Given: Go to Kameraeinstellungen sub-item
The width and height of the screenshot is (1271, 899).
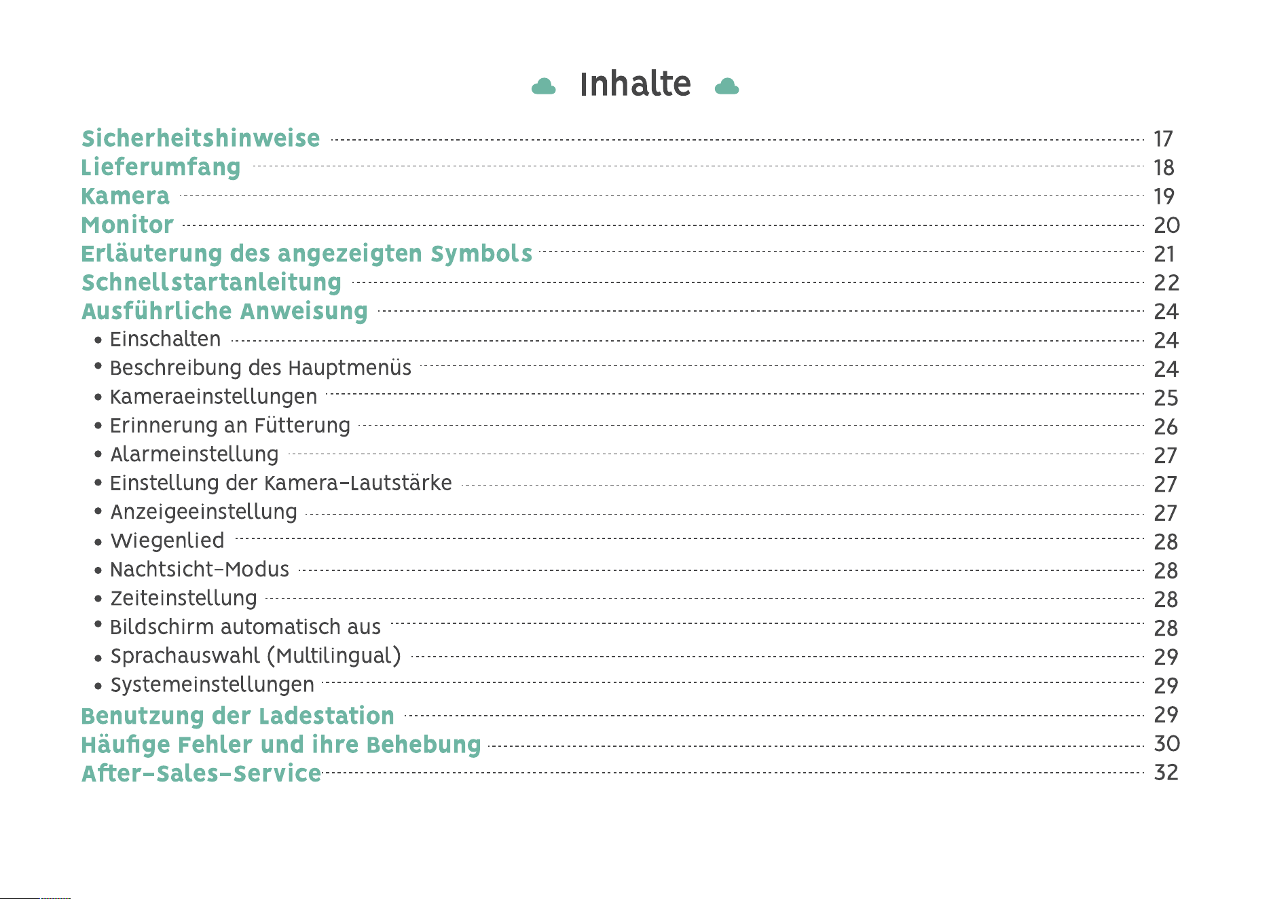Looking at the screenshot, I should click(214, 397).
